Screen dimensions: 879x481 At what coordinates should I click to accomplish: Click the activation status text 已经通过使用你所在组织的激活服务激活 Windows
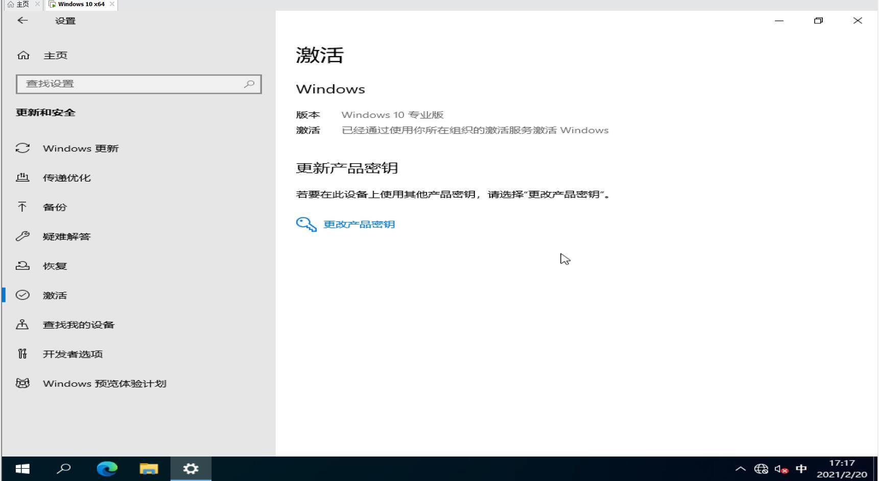pyautogui.click(x=475, y=130)
